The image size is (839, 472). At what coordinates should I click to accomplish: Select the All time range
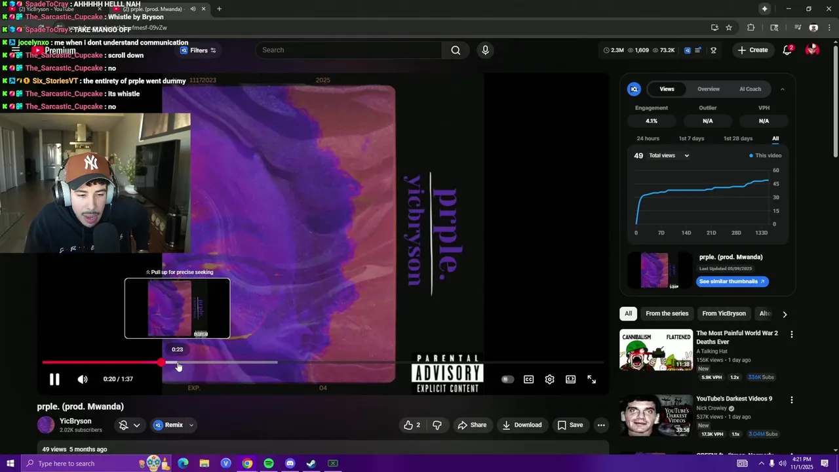775,138
